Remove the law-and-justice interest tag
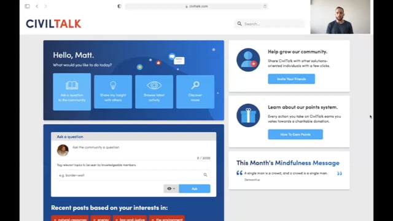The height and width of the screenshot is (221, 393). coord(117,220)
